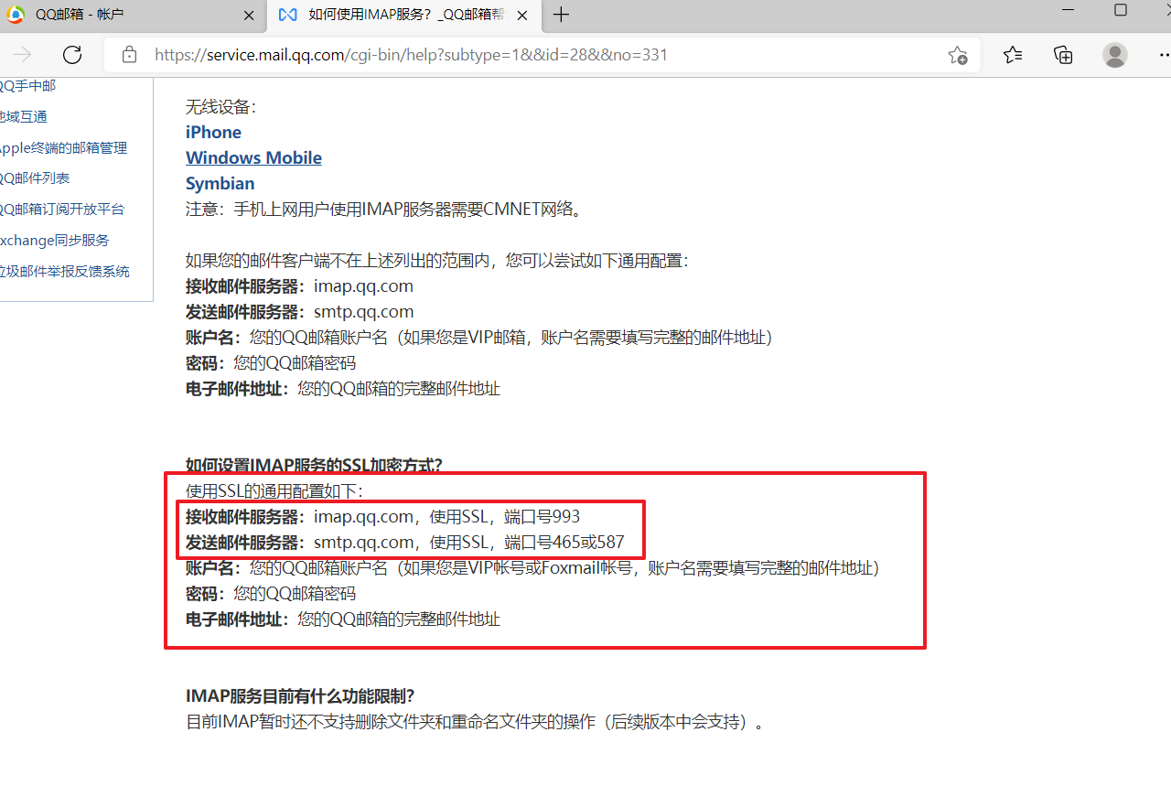Click the 账户名 line mentioning VIP邮箱
Image resolution: width=1171 pixels, height=786 pixels.
(x=479, y=337)
